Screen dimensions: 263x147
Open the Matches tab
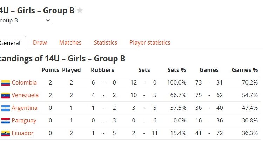pos(70,42)
